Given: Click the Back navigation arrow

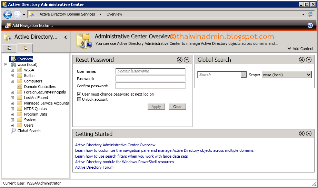Looking at the screenshot, I should tap(8, 14).
